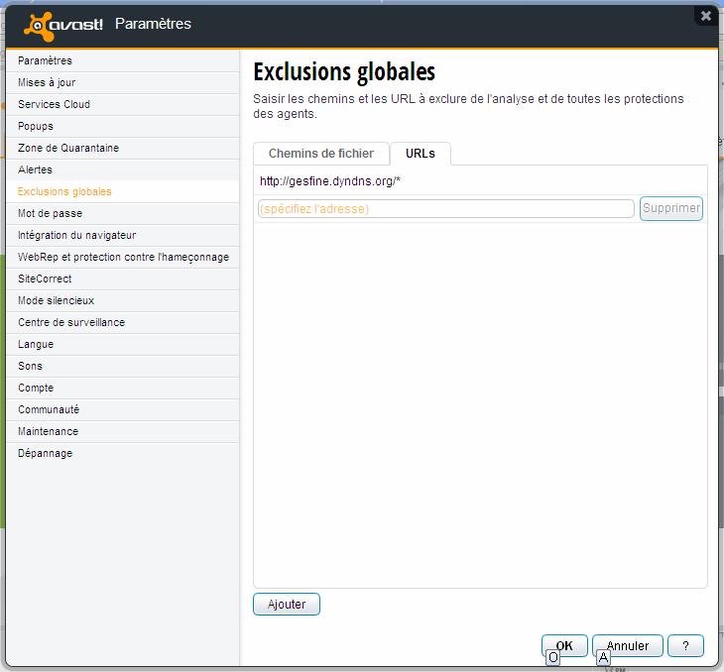The height and width of the screenshot is (672, 724).
Task: Open the Mises à jour section
Action: point(47,82)
